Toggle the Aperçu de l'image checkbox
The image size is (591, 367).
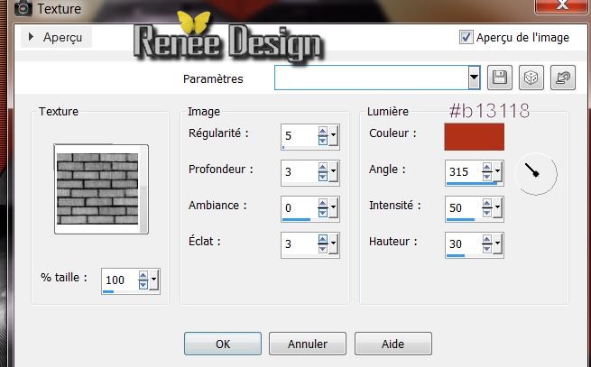[x=466, y=37]
